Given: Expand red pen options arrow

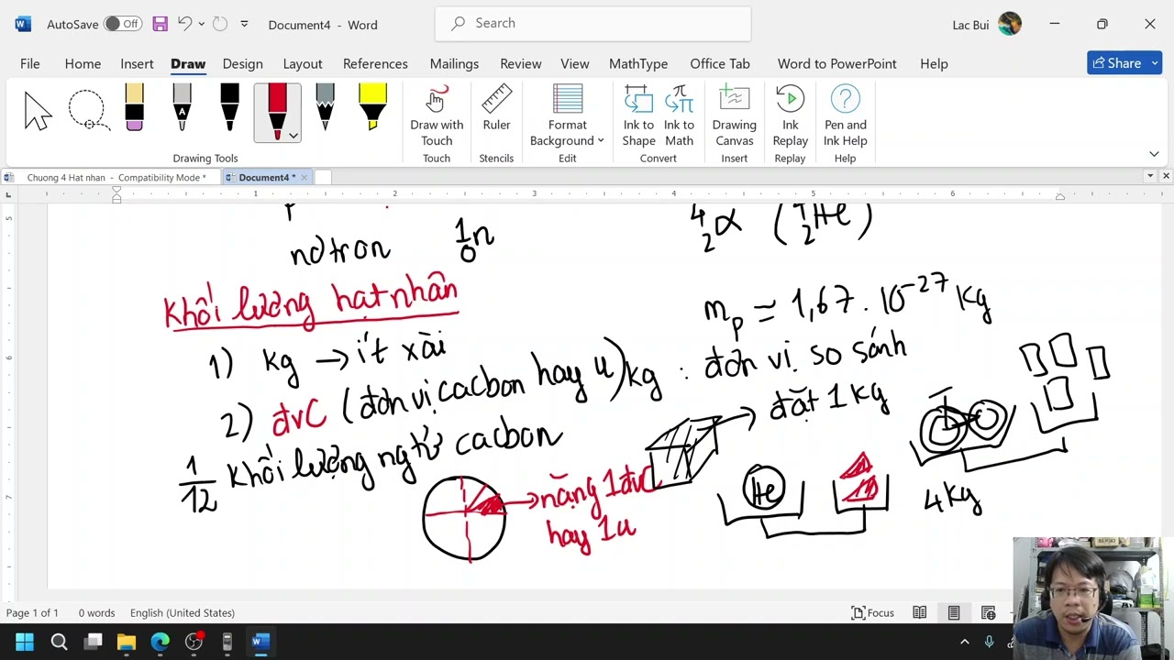Looking at the screenshot, I should tap(293, 136).
